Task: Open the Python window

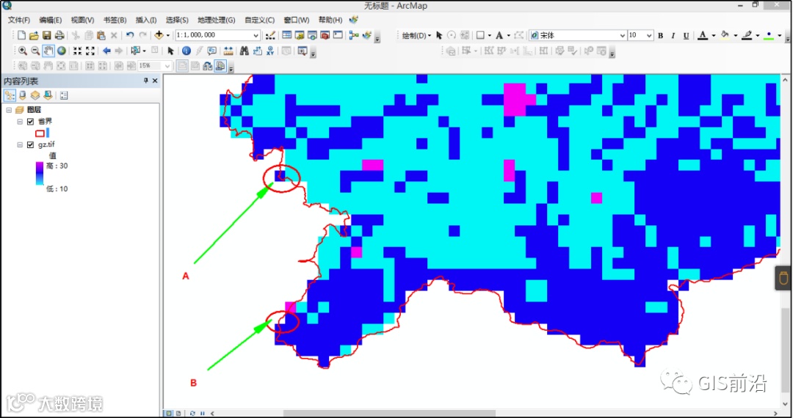Action: [x=337, y=35]
